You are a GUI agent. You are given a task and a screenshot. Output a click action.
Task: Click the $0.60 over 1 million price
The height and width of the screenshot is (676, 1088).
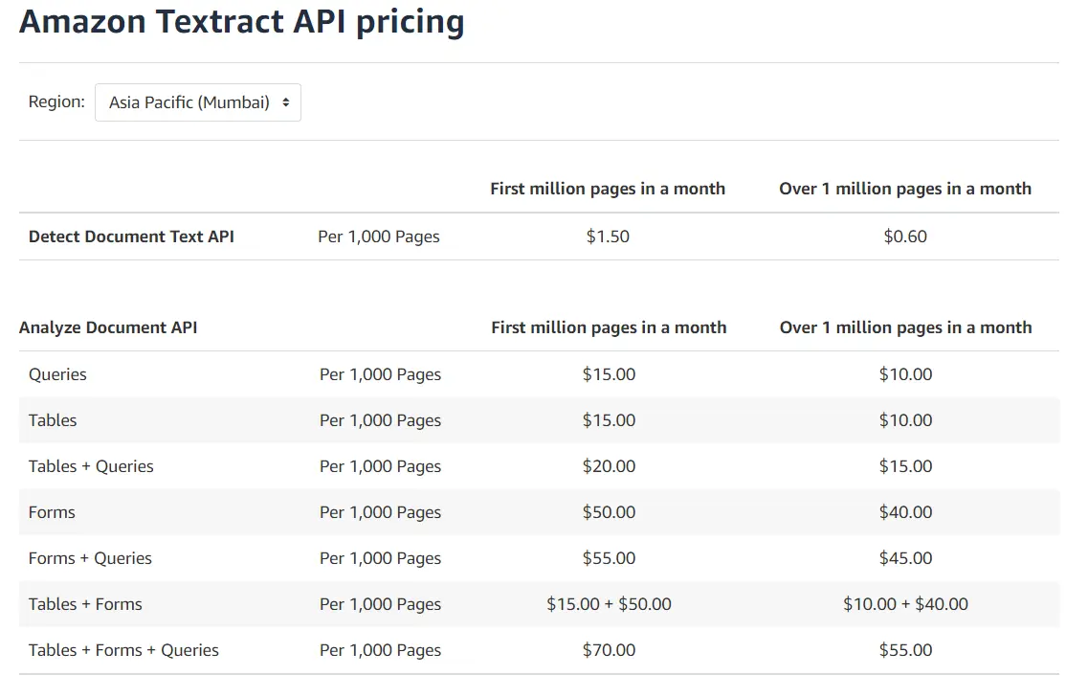point(905,237)
